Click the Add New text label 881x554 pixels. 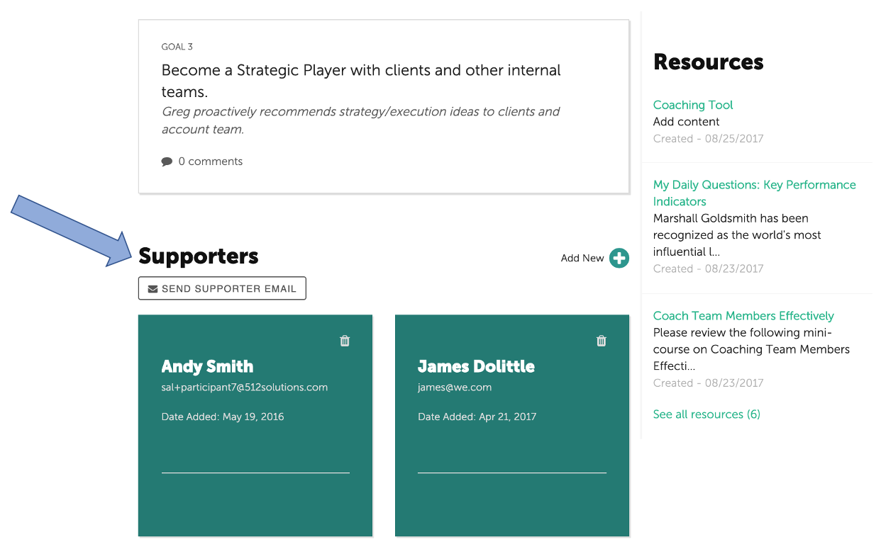[582, 258]
